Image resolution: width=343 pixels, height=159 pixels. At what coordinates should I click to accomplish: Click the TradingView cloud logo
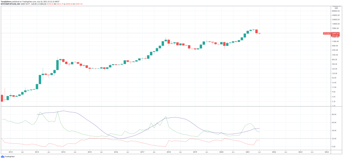pyautogui.click(x=2, y=157)
